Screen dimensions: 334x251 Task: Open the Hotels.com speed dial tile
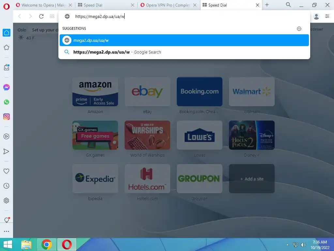(147, 179)
